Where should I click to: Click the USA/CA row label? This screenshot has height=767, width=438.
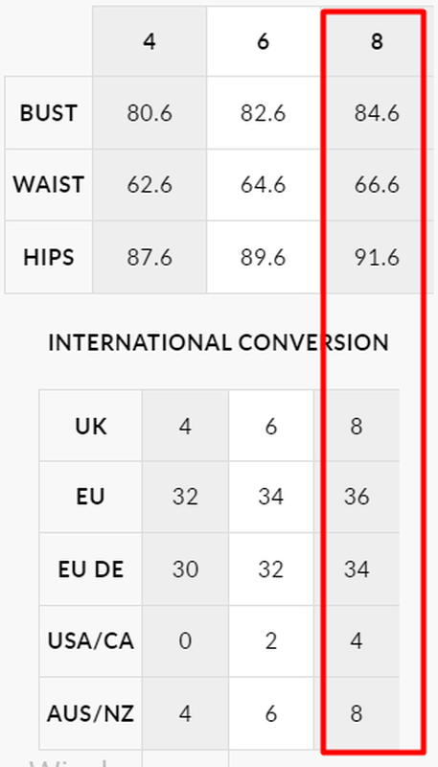point(90,640)
